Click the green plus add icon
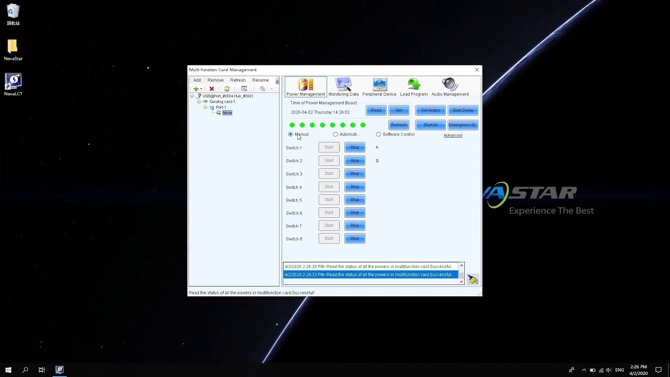 point(196,89)
